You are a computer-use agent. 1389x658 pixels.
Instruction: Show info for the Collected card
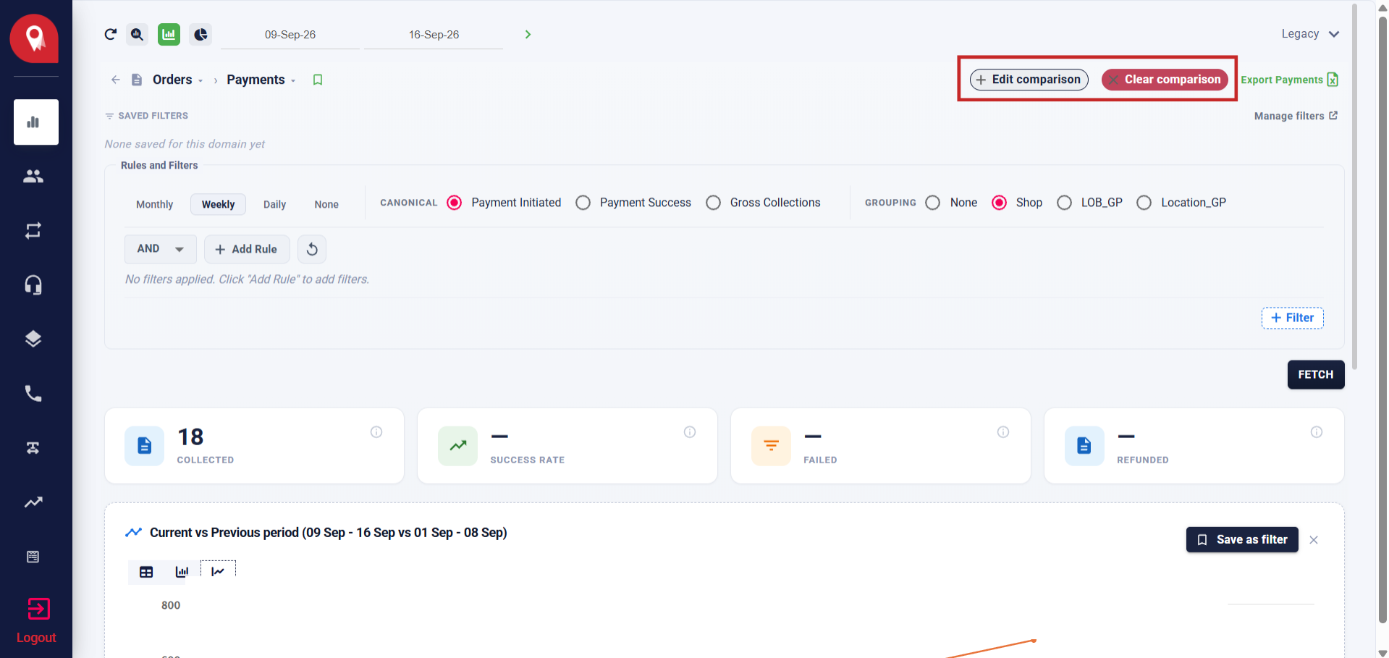pyautogui.click(x=376, y=432)
